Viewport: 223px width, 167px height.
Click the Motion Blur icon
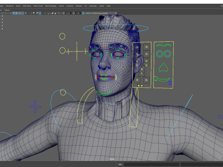coord(37,13)
